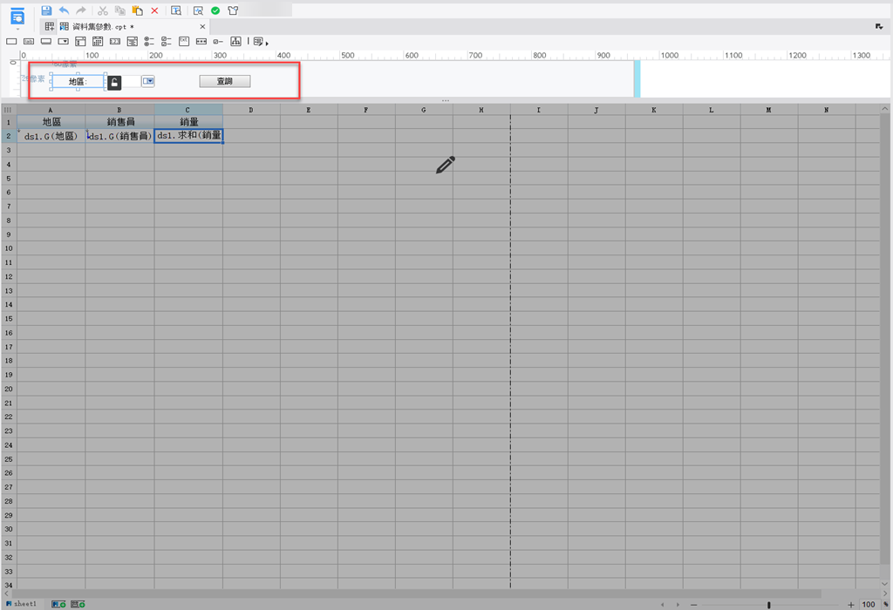Image resolution: width=893 pixels, height=610 pixels.
Task: Select the text area widget icon
Action: (x=184, y=41)
